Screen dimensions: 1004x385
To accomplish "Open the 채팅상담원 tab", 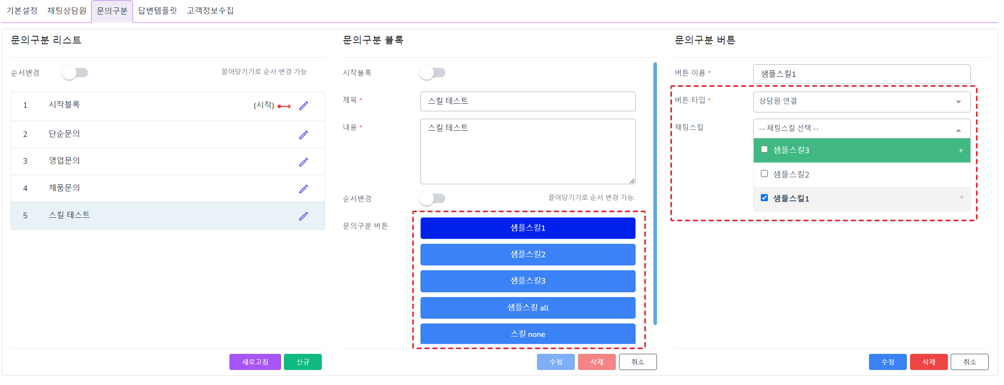I will (x=67, y=11).
